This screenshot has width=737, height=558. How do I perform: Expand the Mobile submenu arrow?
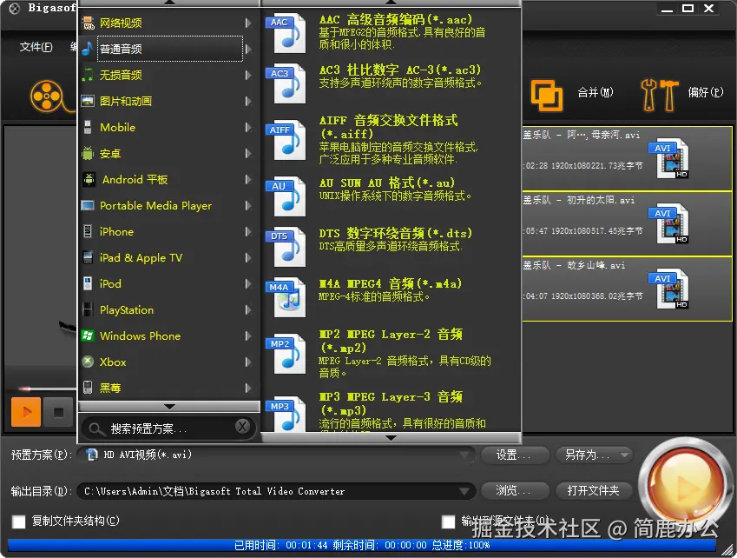tap(248, 127)
